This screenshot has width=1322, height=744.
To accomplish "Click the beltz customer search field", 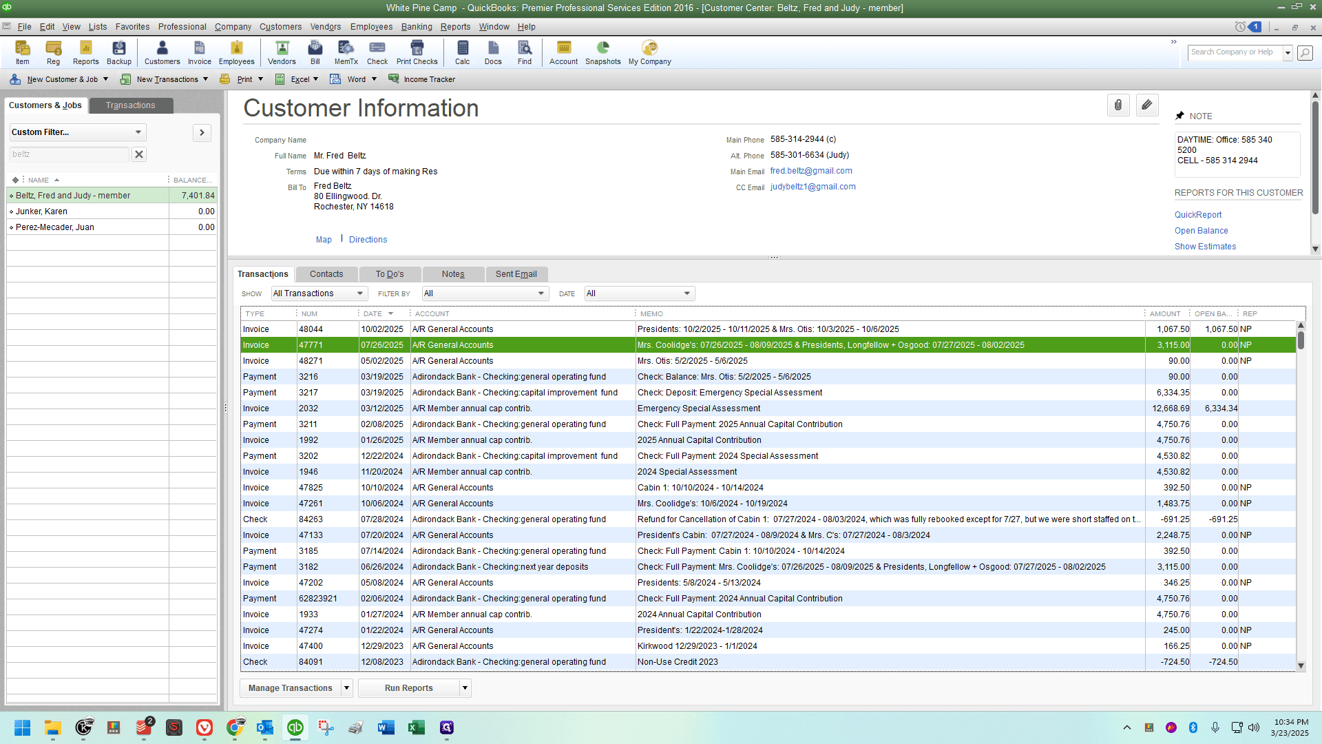I will tap(70, 154).
